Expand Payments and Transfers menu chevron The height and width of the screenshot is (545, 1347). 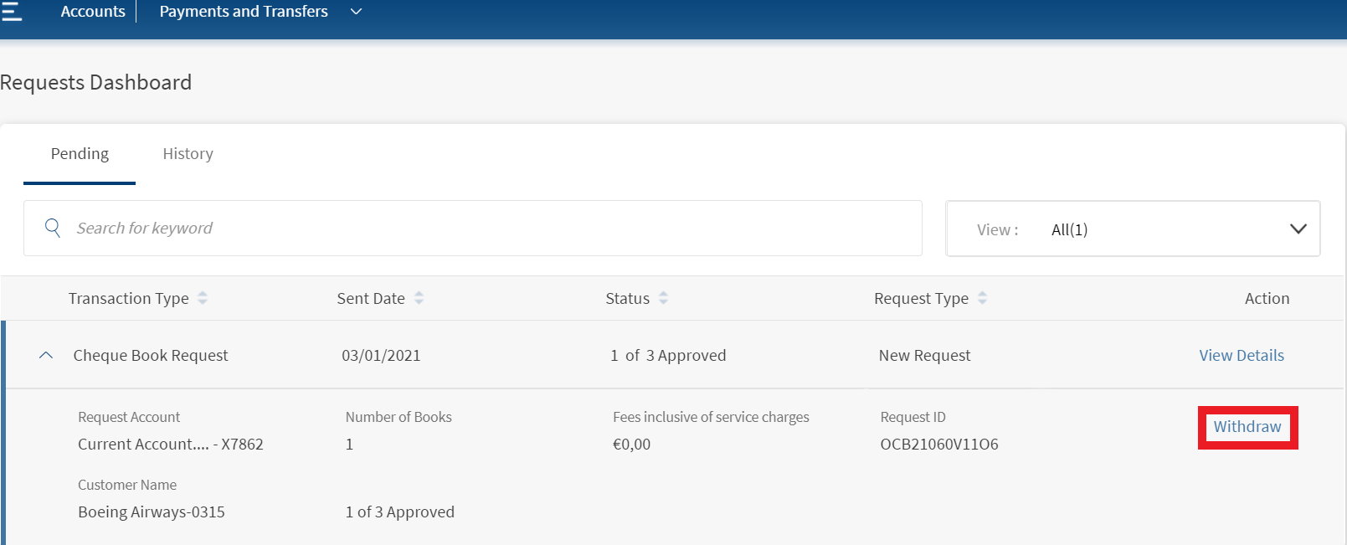pyautogui.click(x=356, y=12)
